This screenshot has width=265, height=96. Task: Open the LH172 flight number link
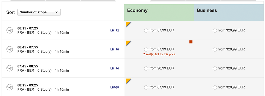pyautogui.click(x=115, y=31)
